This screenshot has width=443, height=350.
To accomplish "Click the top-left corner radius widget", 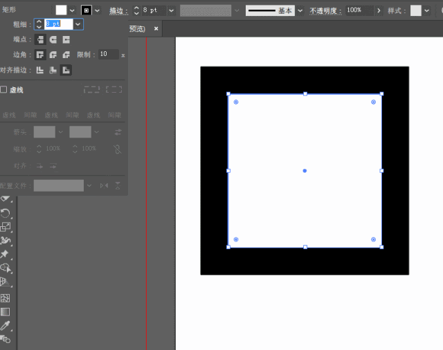I will click(236, 102).
